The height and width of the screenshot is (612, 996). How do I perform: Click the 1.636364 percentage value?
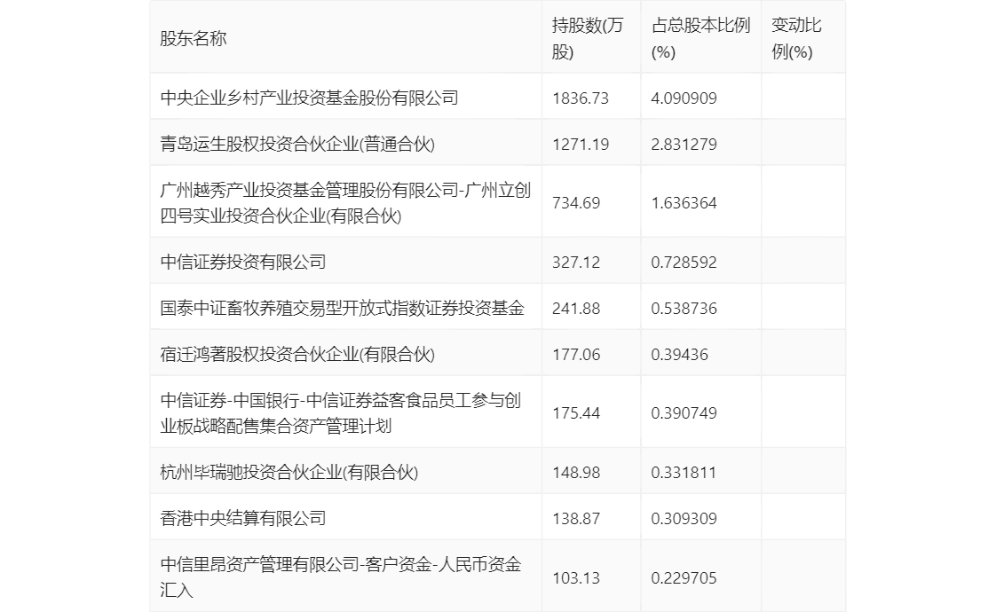coord(684,203)
